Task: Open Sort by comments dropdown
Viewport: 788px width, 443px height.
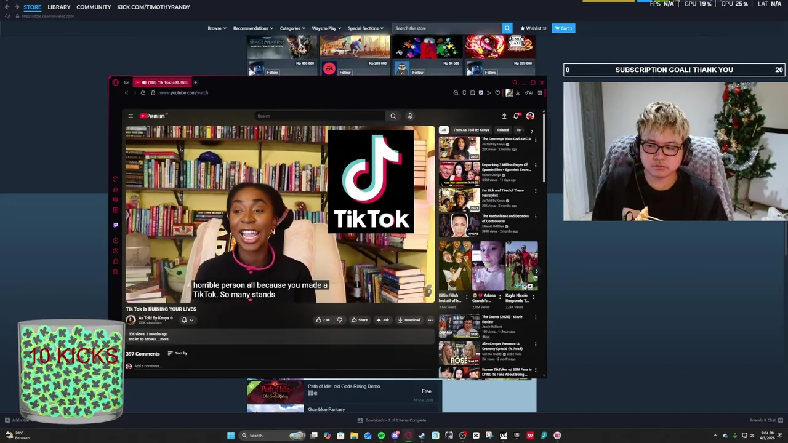Action: (177, 353)
